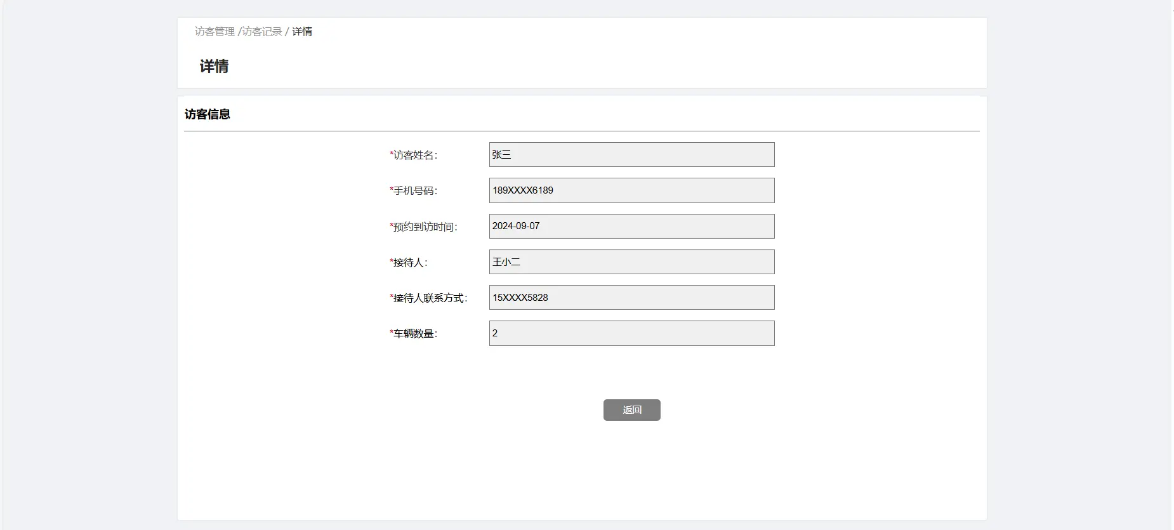Select the 访客信息 section header
Viewport: 1174px width, 530px height.
point(208,114)
